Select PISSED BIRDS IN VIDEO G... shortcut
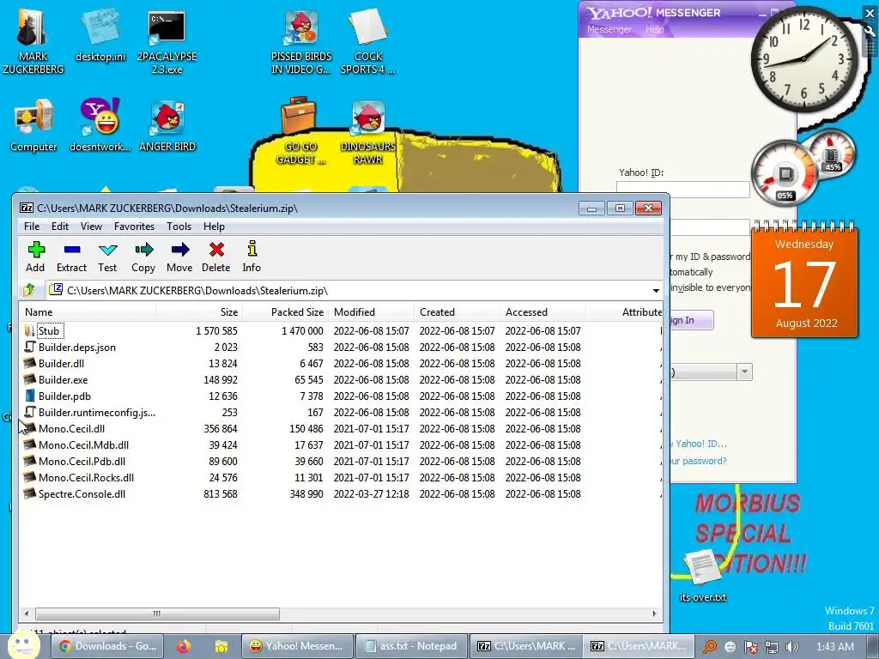This screenshot has height=659, width=879. [x=301, y=40]
